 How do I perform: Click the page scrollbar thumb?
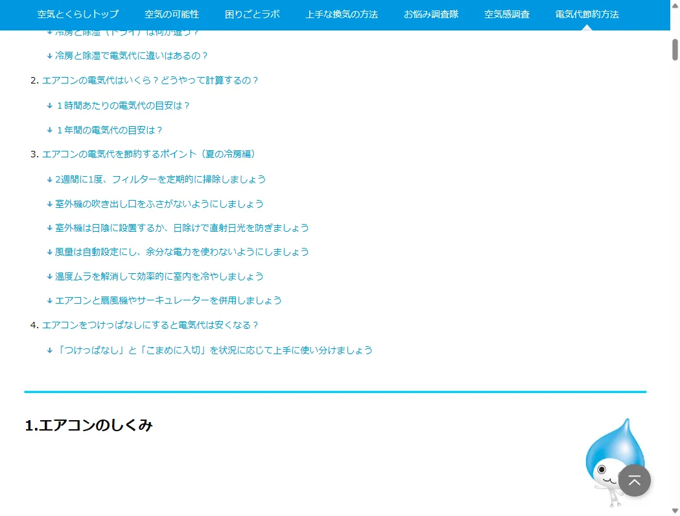click(675, 50)
